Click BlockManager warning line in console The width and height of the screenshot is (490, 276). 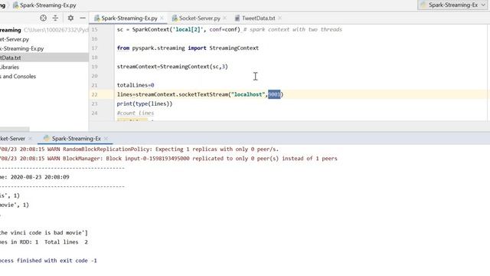tap(168, 159)
